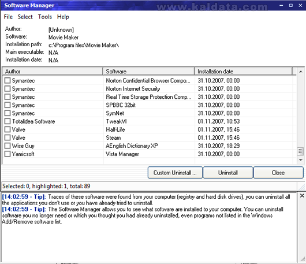This screenshot has height=264, width=306.
Task: Click the Custom Uninstall ... button
Action: (175, 173)
